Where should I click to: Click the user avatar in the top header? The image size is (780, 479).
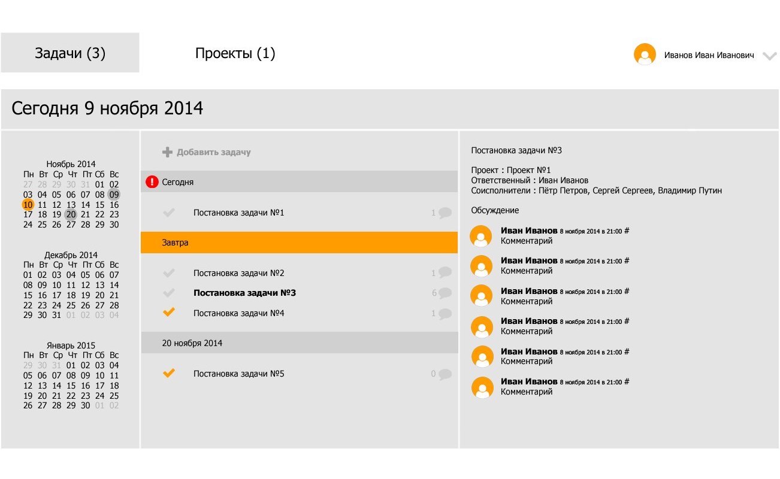645,54
